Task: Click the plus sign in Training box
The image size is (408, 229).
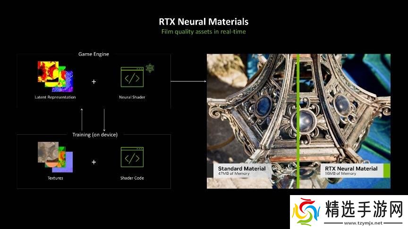Action: 93,162
